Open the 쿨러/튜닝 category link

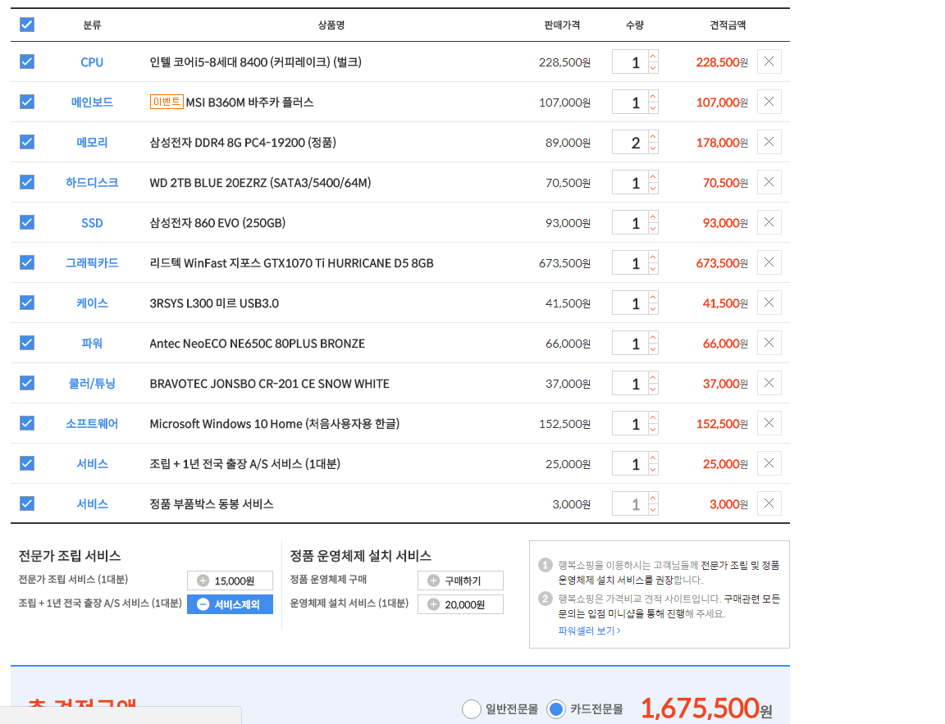[92, 384]
